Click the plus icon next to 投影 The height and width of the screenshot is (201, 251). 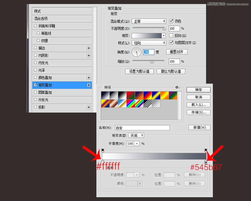point(89,107)
